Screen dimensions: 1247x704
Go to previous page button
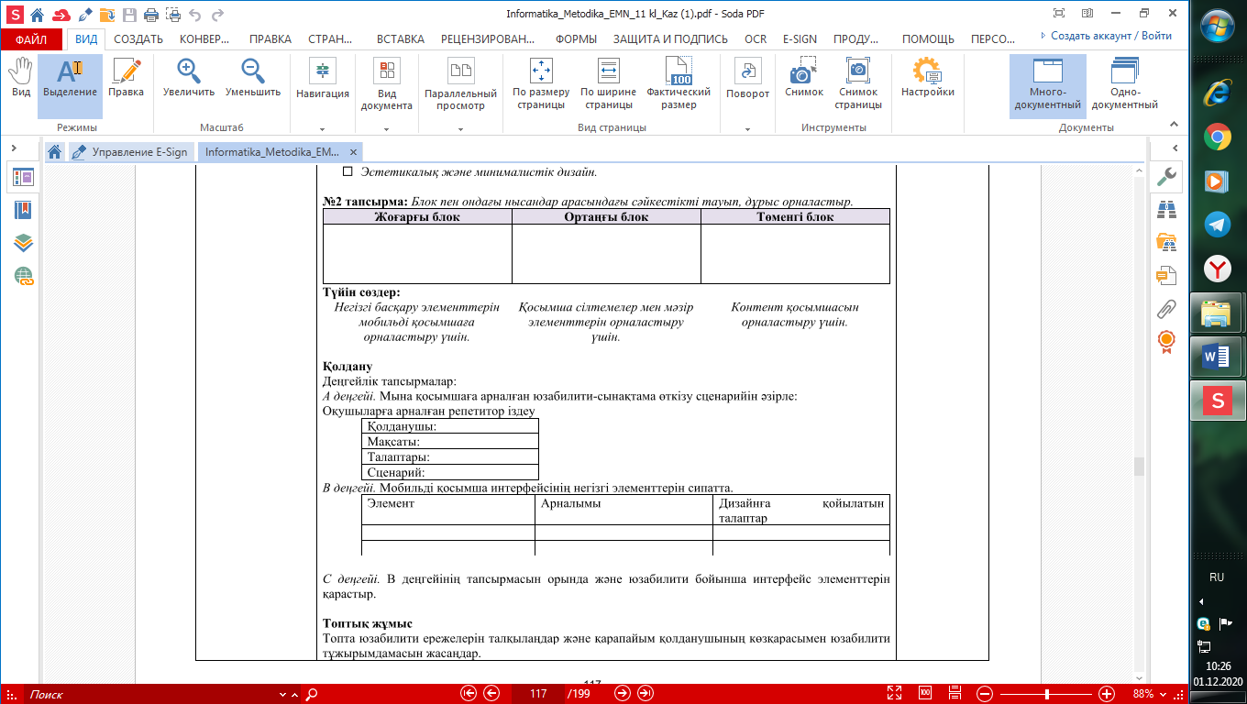click(491, 693)
